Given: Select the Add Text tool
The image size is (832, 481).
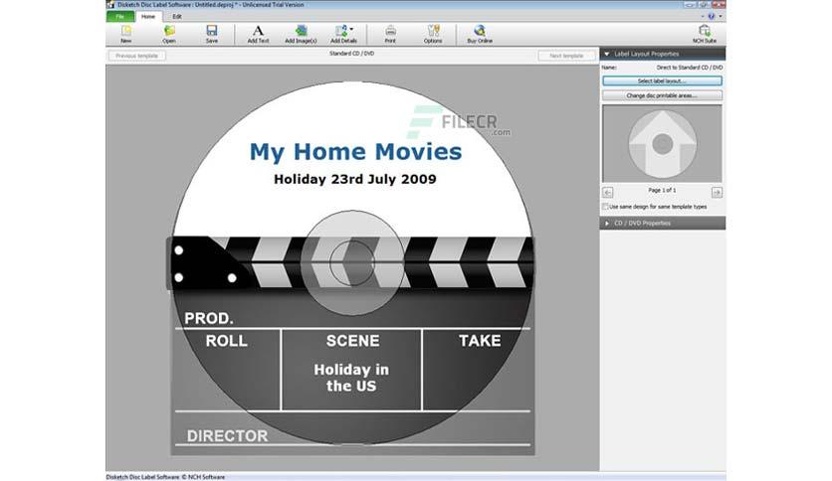Looking at the screenshot, I should pyautogui.click(x=258, y=33).
